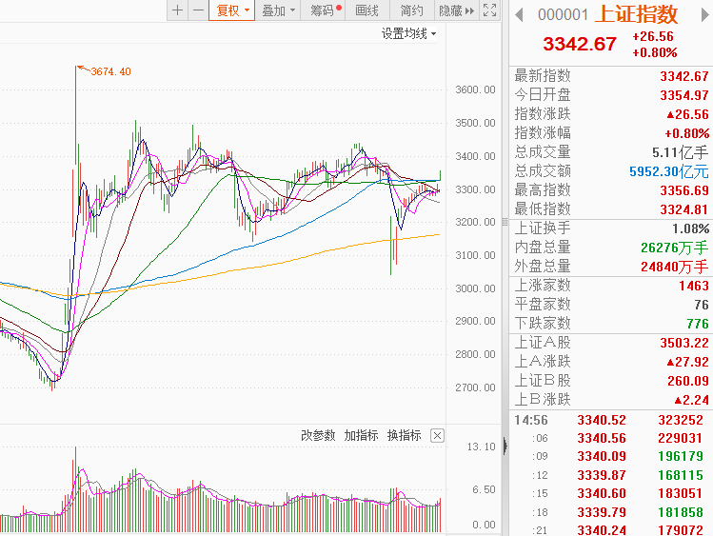Viewport: 713px width, 536px height.
Task: Click the 改参数 link
Action: tap(318, 435)
